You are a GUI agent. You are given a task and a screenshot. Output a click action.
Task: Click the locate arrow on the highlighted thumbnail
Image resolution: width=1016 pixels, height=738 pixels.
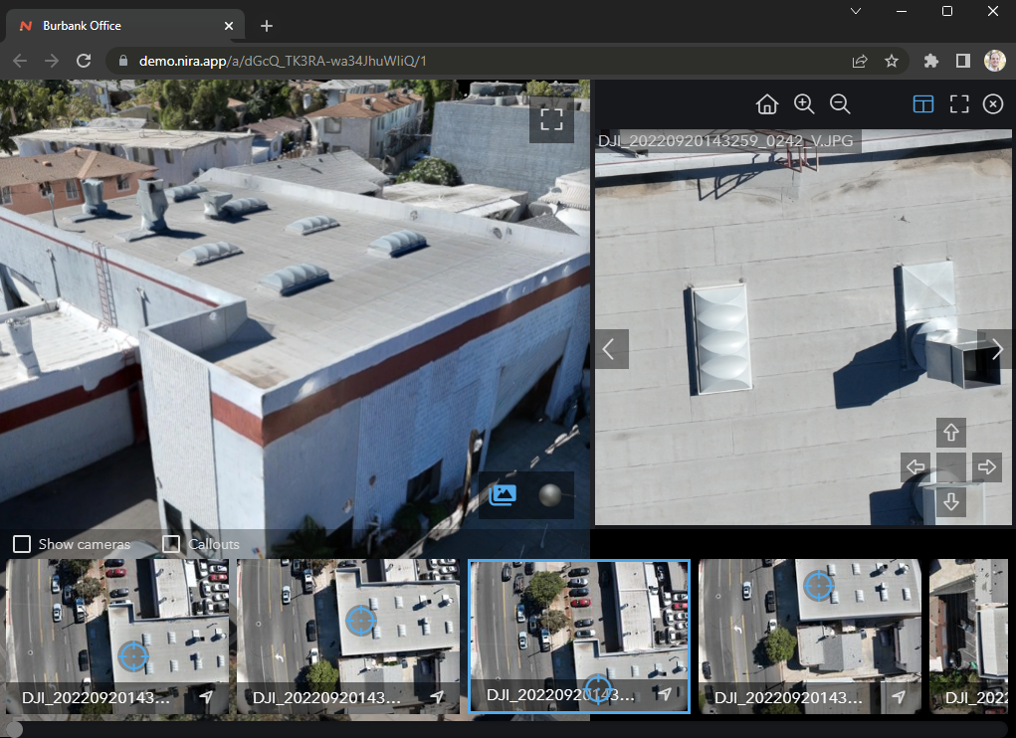pos(665,694)
